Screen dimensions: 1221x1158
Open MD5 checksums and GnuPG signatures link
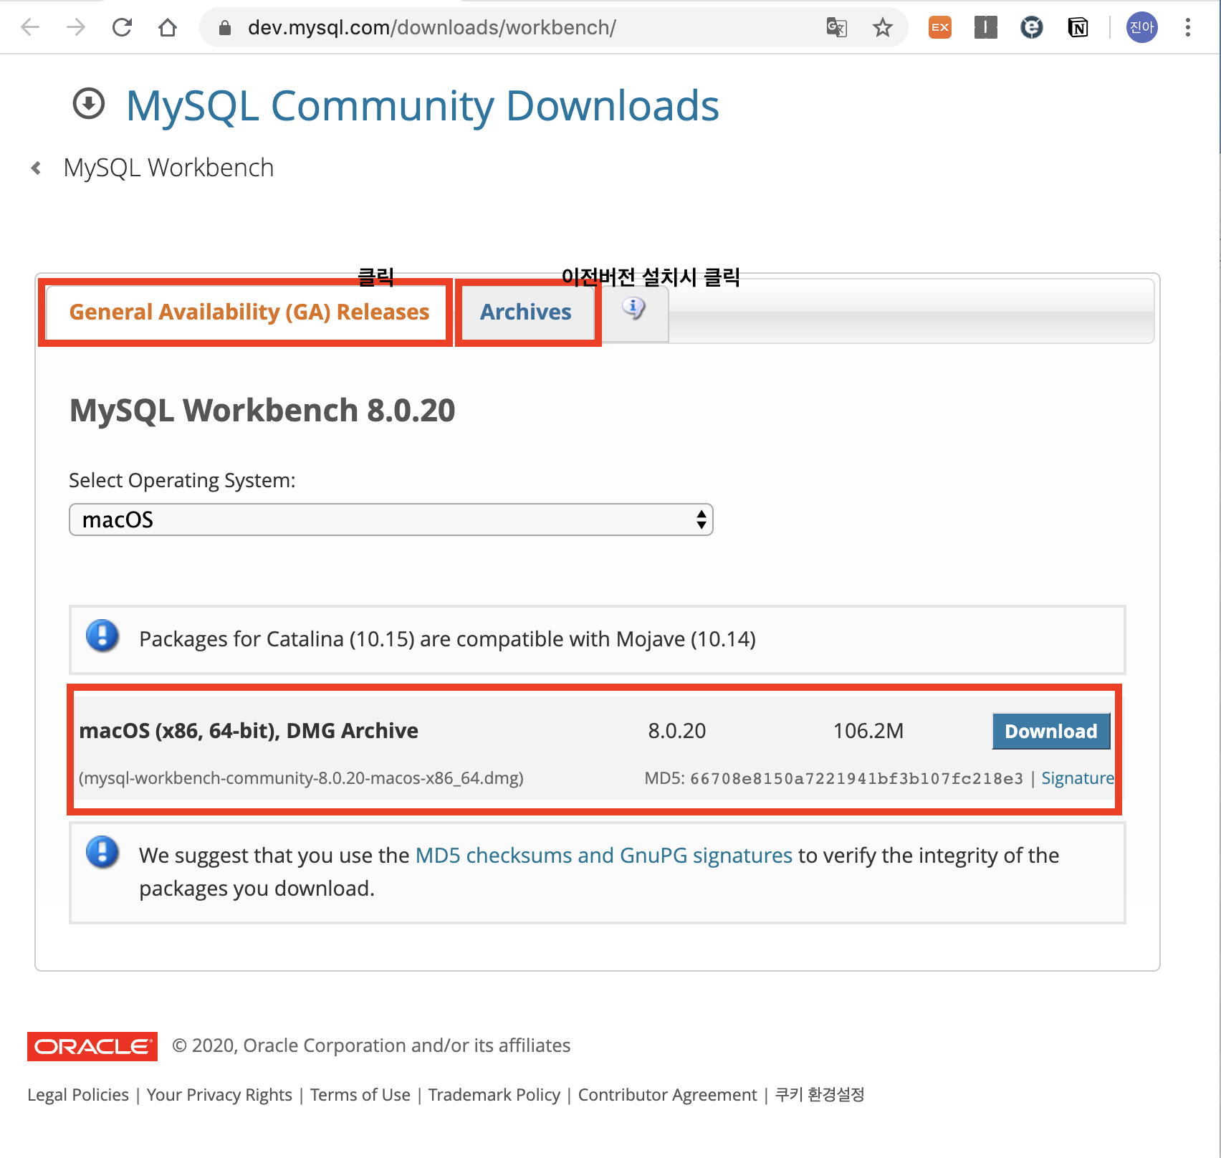tap(604, 856)
